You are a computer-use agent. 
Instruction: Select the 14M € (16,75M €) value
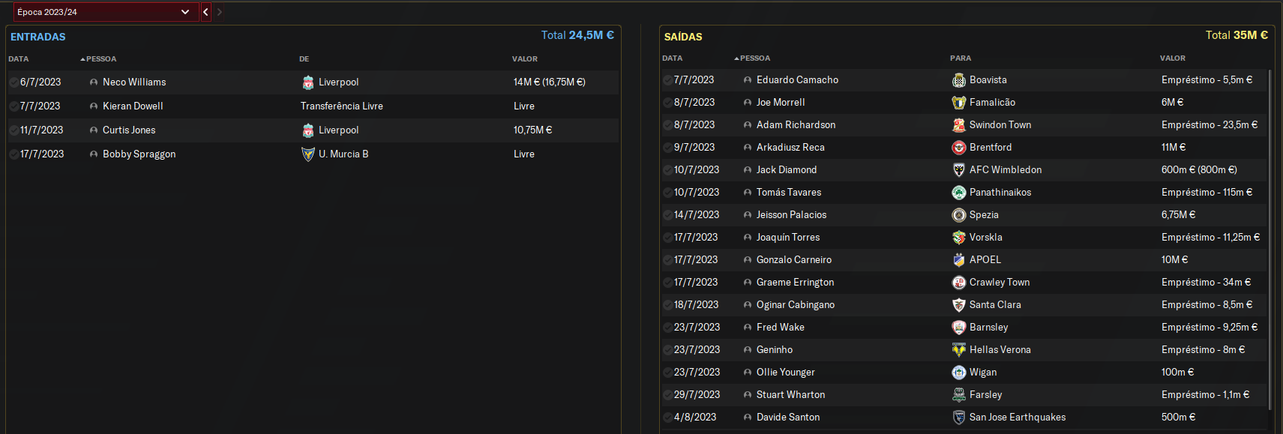(x=550, y=82)
